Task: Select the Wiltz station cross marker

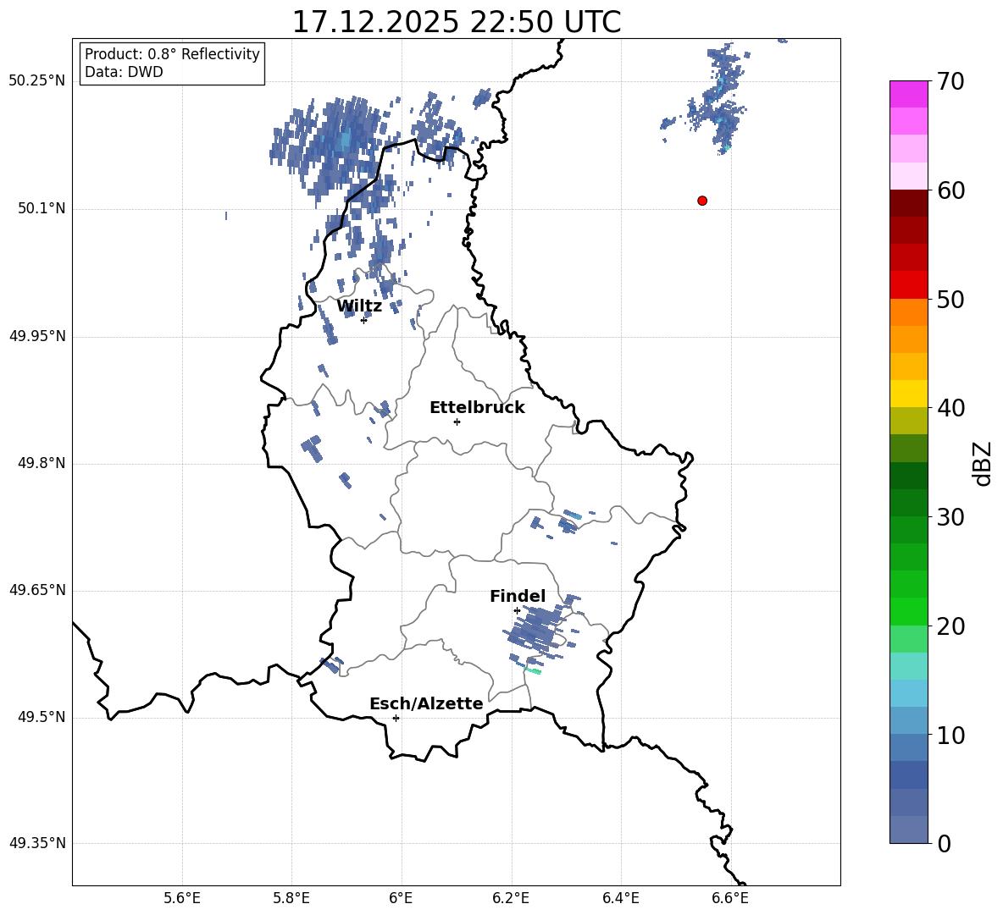Action: point(363,320)
